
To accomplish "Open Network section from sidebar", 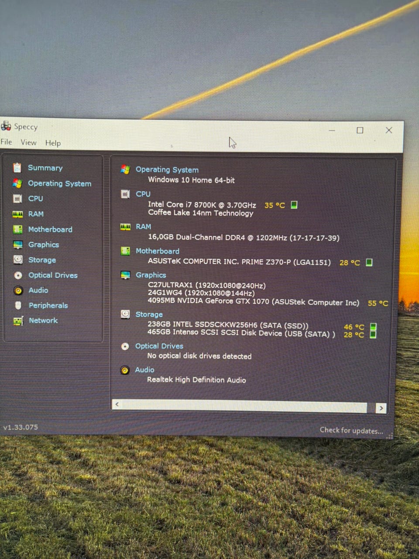I will click(43, 321).
